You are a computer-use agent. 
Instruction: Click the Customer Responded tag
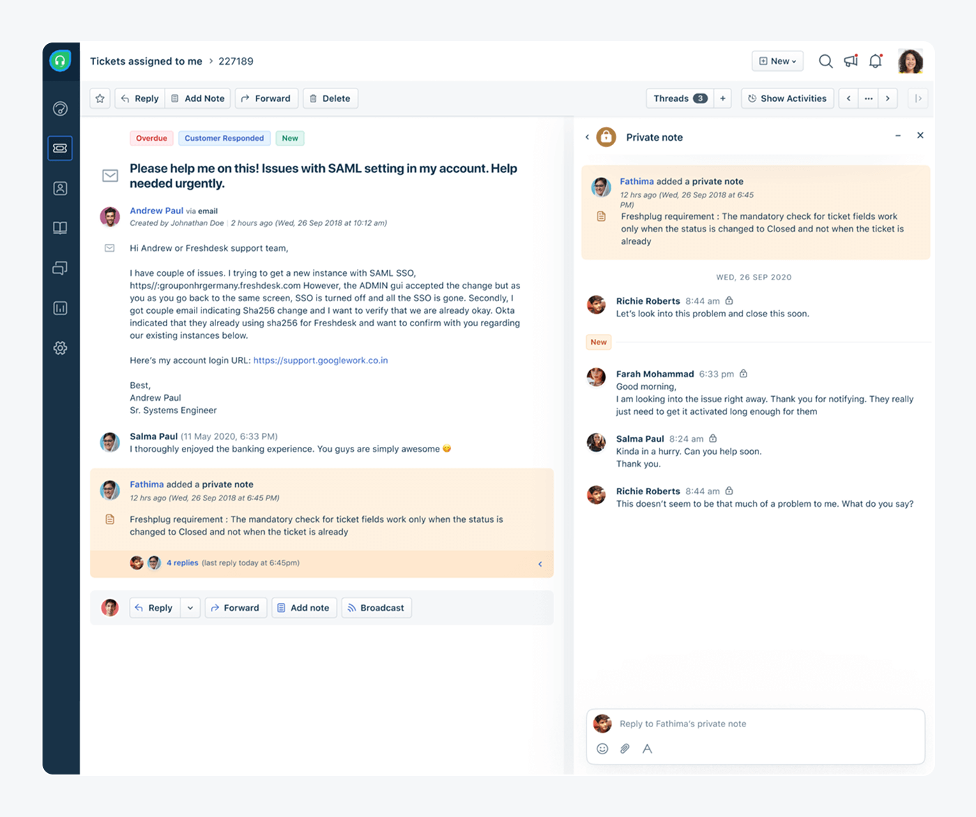[x=224, y=138]
